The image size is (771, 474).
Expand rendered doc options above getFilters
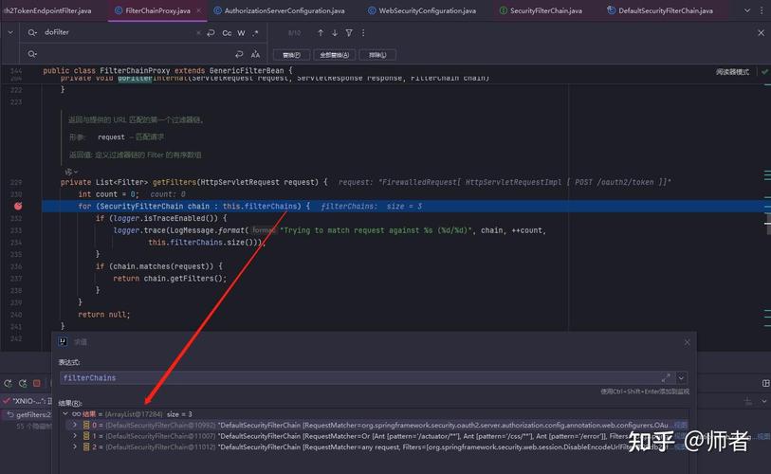(x=71, y=172)
